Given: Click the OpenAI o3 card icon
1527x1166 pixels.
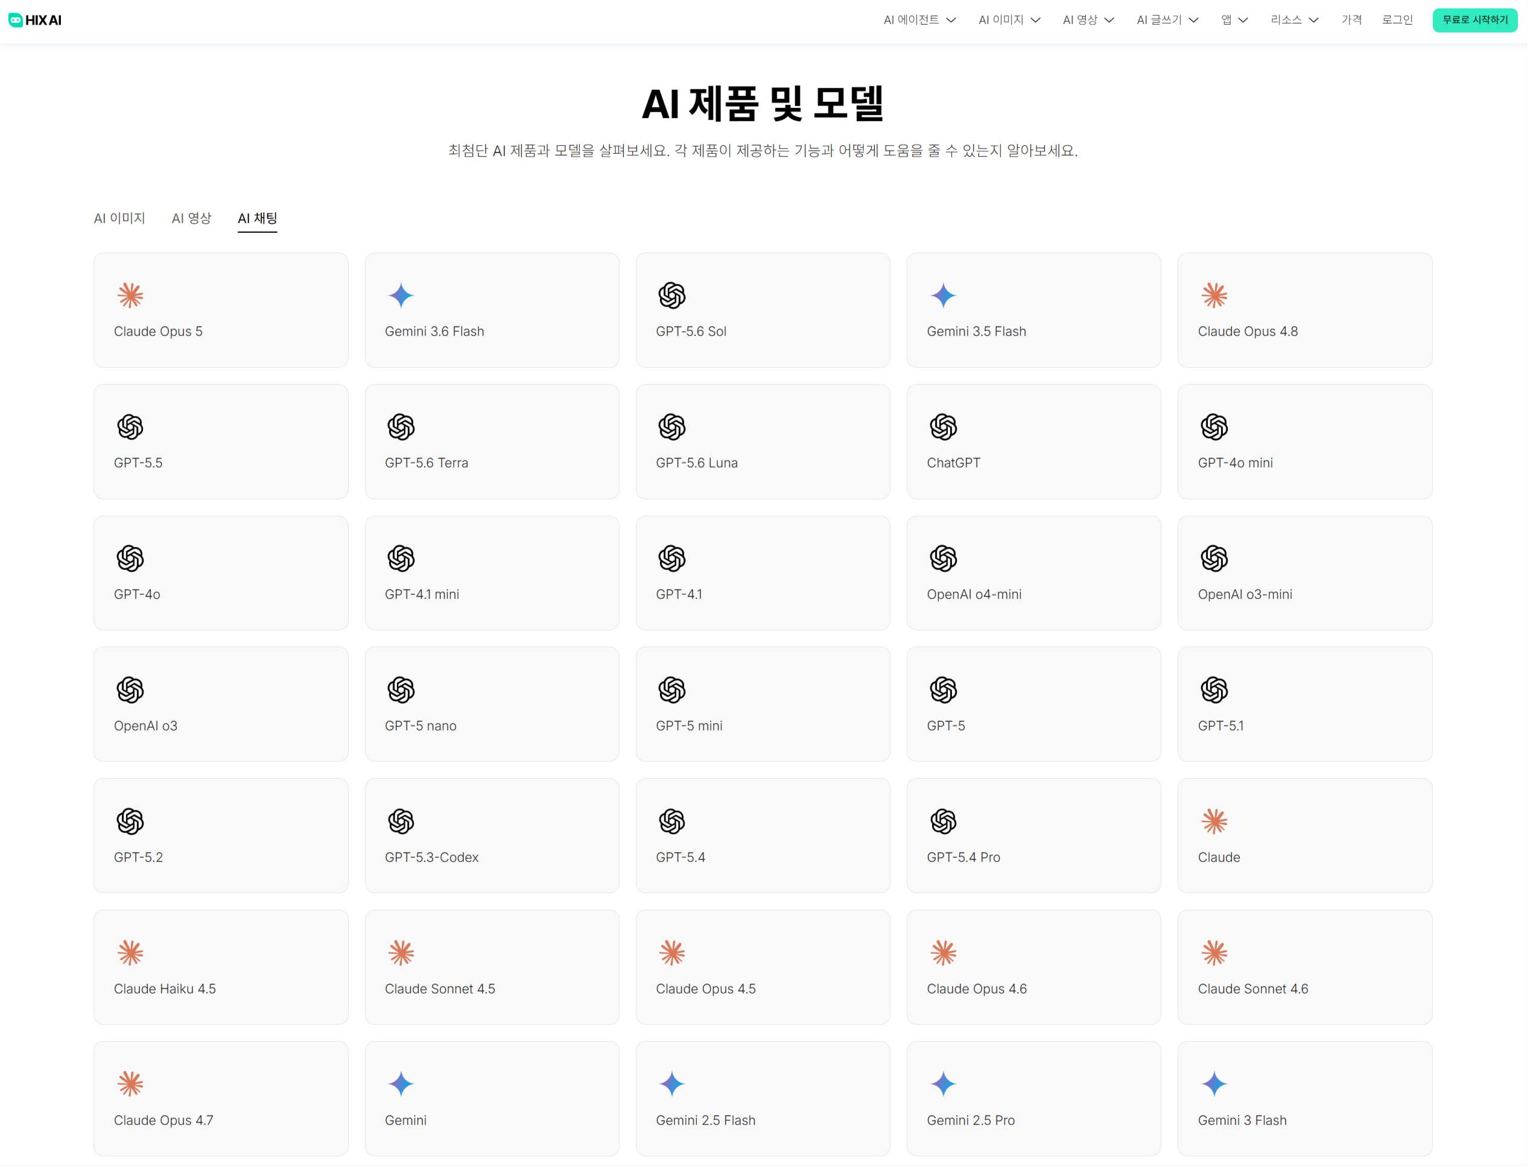Looking at the screenshot, I should (x=130, y=690).
